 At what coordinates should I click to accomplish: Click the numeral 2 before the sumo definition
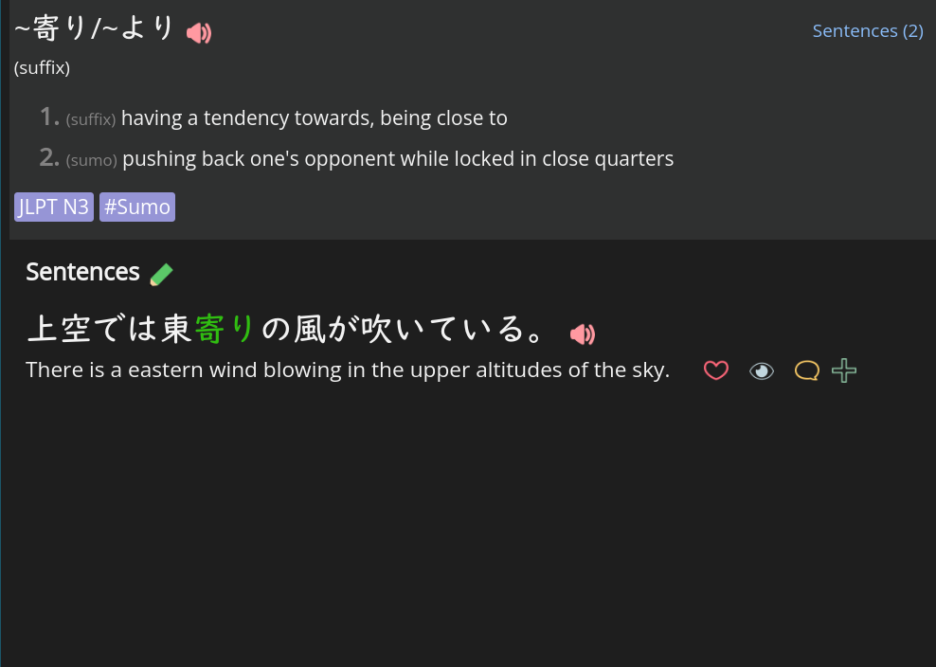click(46, 156)
